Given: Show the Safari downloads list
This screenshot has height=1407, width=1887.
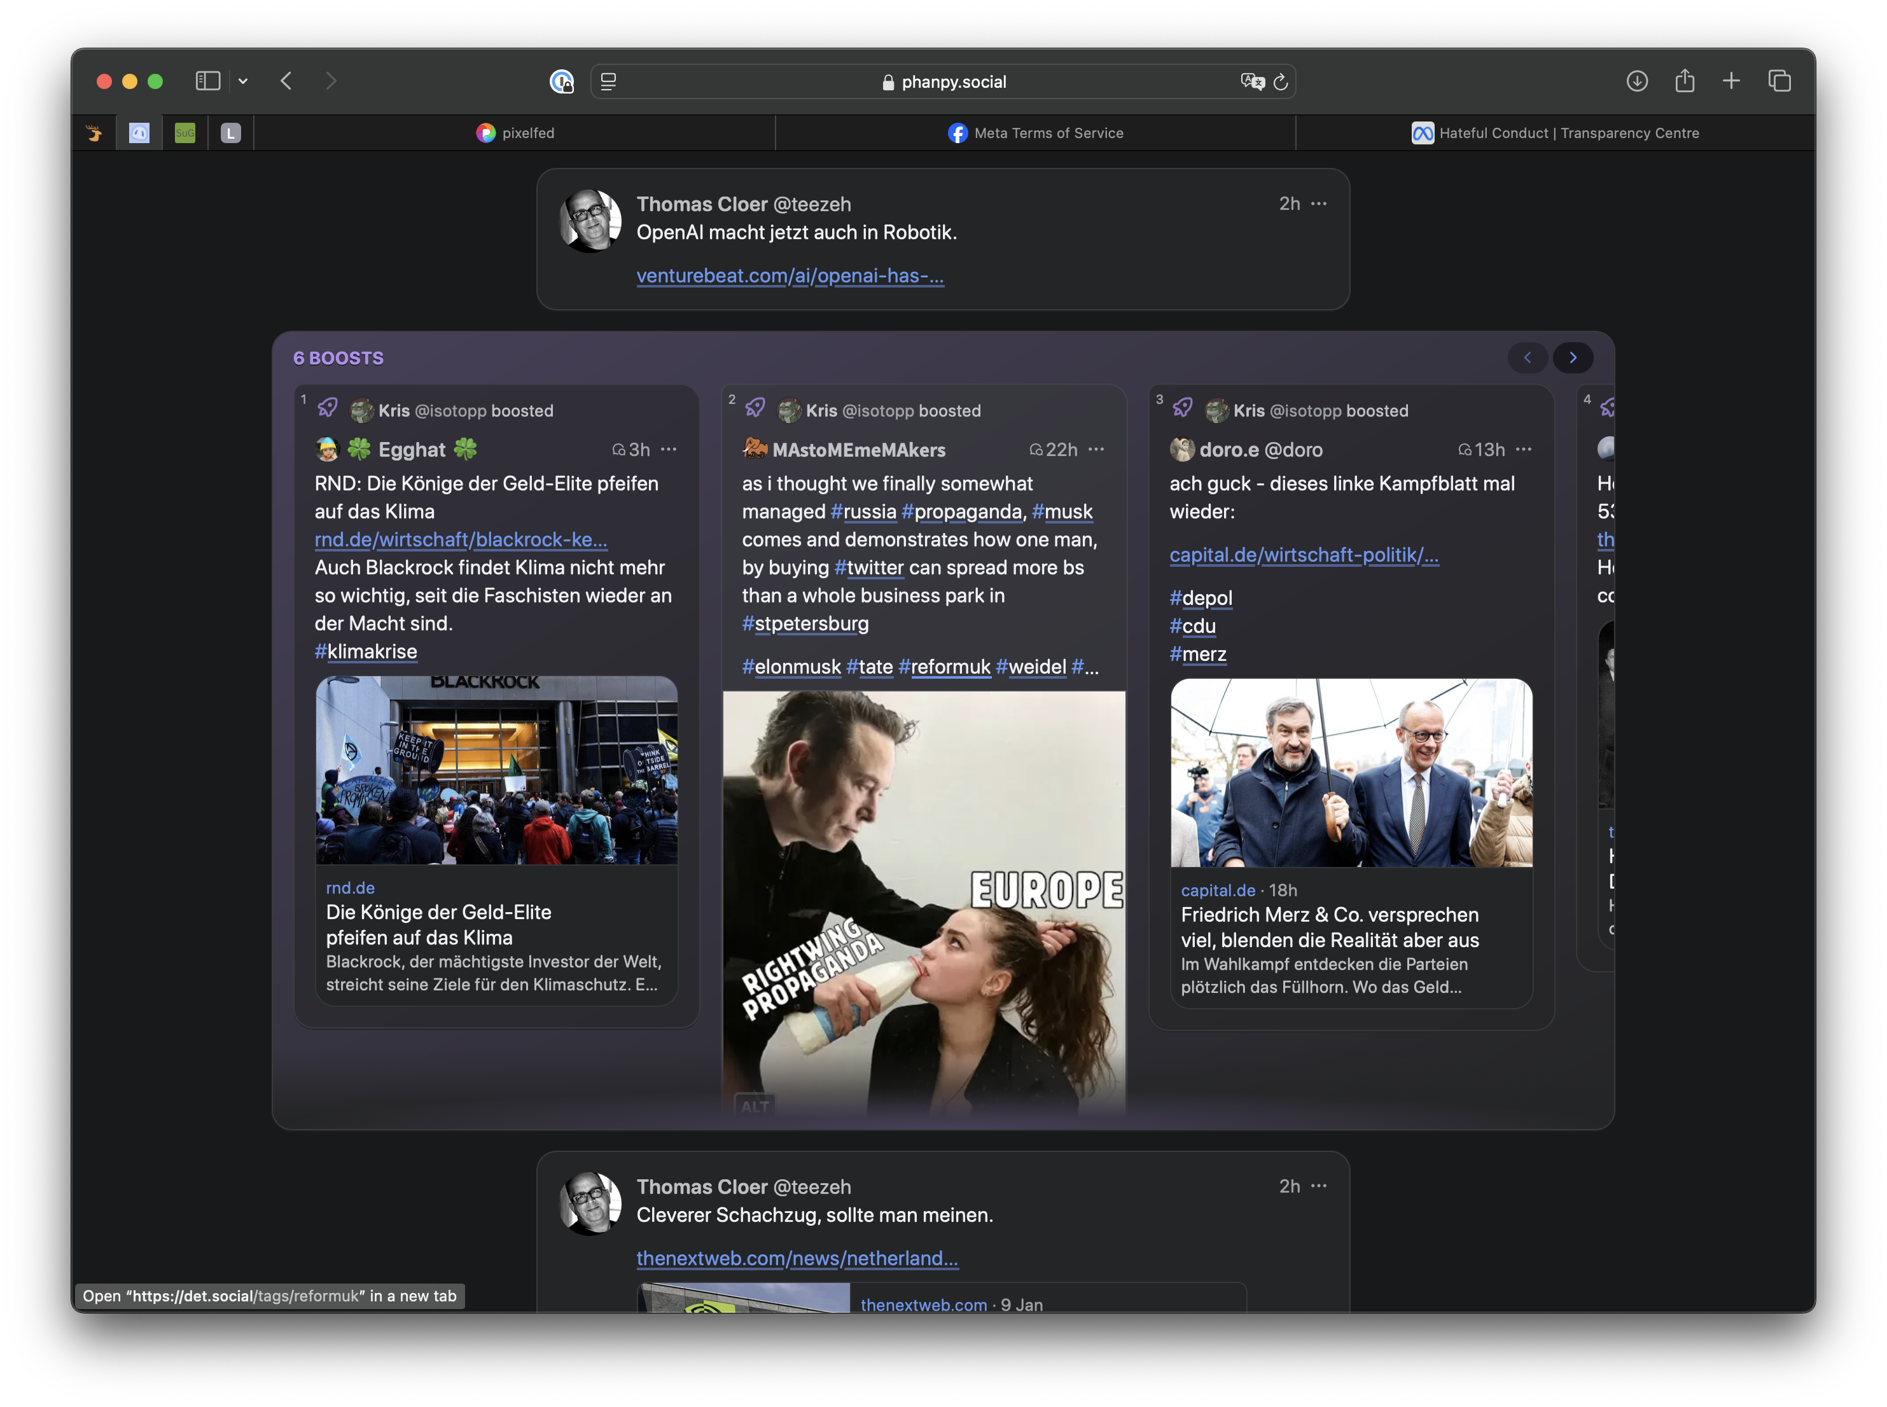Looking at the screenshot, I should pyautogui.click(x=1636, y=81).
